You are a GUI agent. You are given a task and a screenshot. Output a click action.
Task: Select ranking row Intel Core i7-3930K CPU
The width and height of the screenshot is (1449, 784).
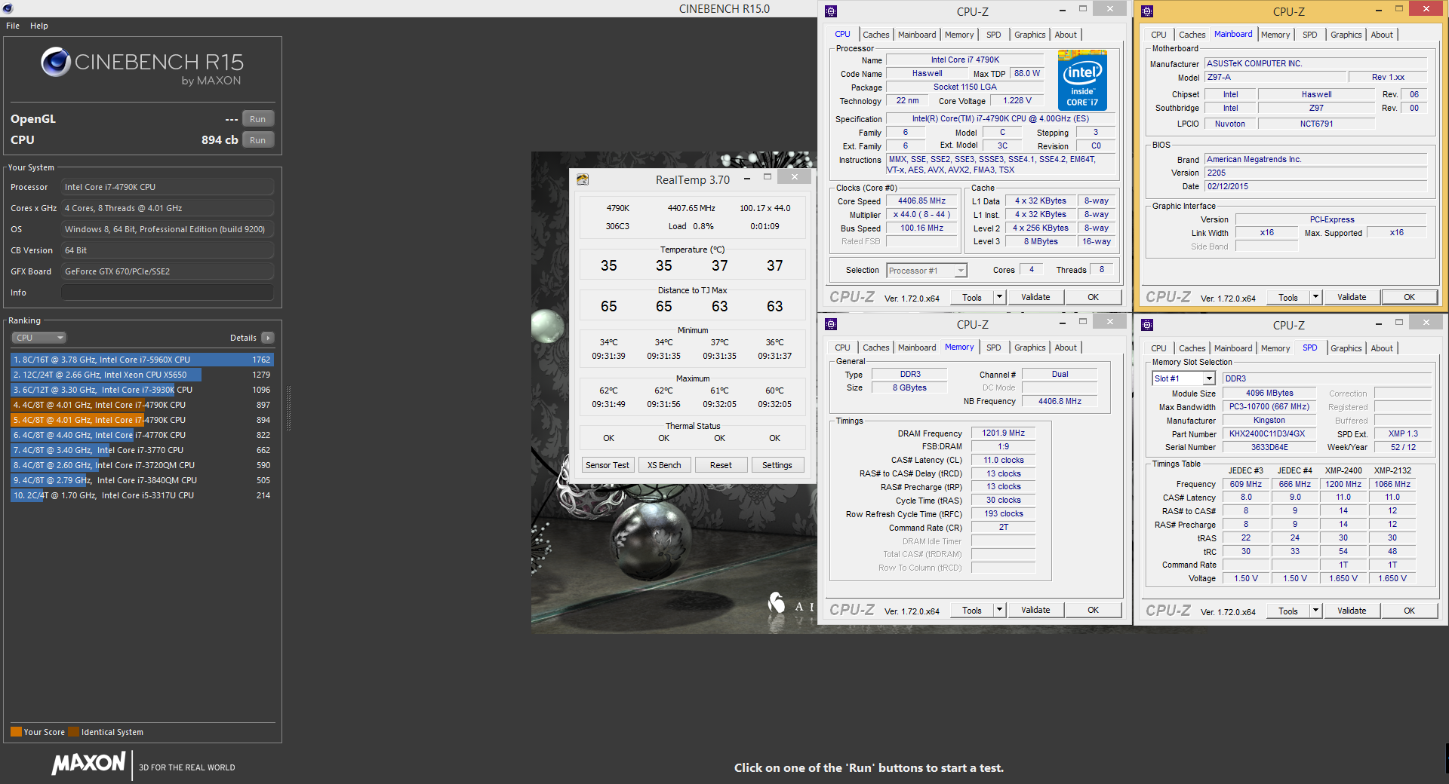[x=142, y=390]
